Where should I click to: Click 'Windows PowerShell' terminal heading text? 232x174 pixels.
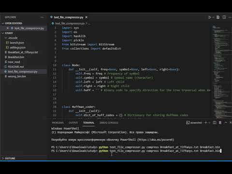tap(65, 129)
